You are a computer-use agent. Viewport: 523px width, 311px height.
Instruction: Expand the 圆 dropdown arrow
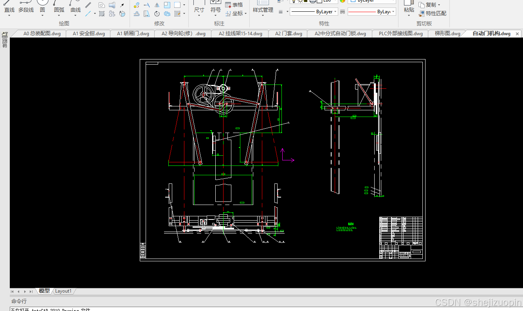pos(42,16)
